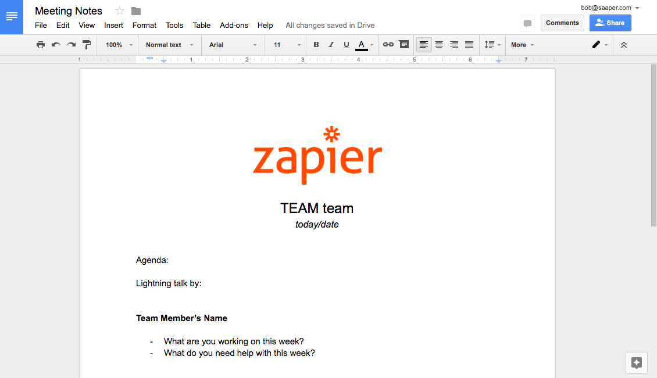Toggle italic formatting

point(331,45)
